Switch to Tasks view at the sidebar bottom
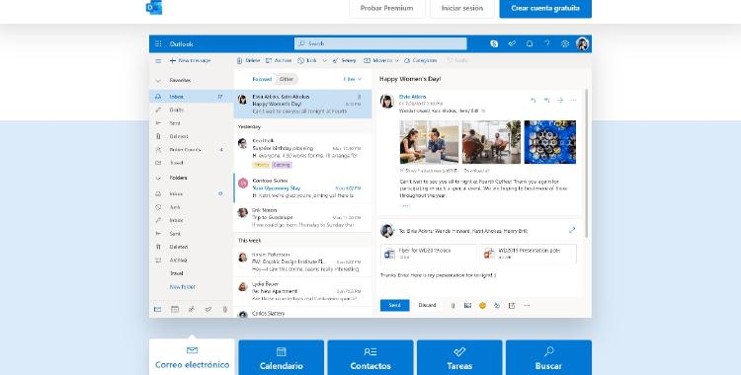 click(207, 309)
